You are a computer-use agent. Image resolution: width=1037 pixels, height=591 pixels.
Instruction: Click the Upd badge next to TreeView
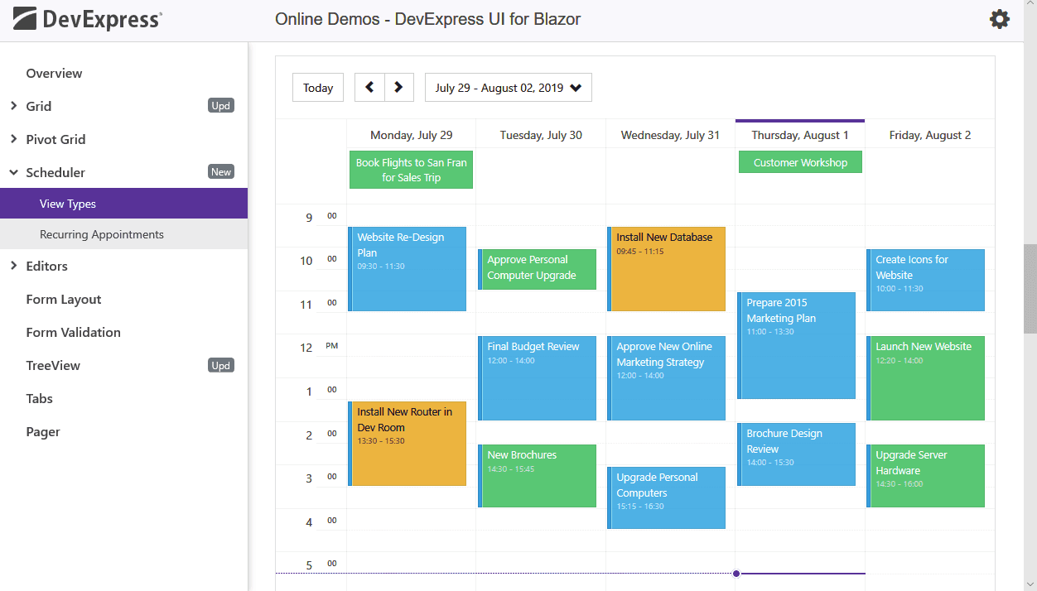pos(221,365)
